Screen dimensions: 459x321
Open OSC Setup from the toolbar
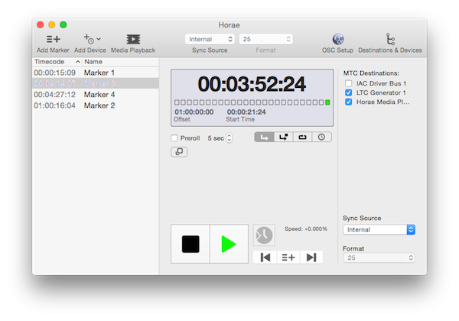click(337, 39)
